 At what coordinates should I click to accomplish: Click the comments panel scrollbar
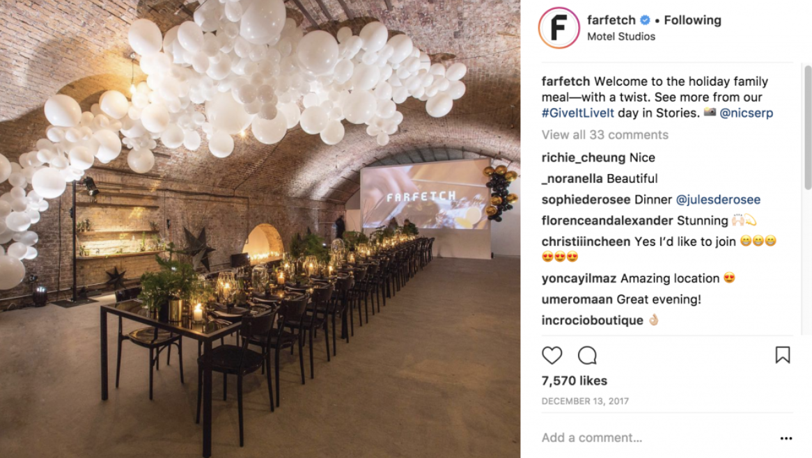(807, 127)
